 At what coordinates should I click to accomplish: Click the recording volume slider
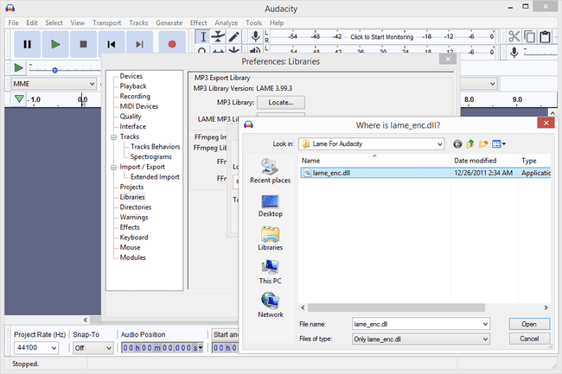point(540,53)
